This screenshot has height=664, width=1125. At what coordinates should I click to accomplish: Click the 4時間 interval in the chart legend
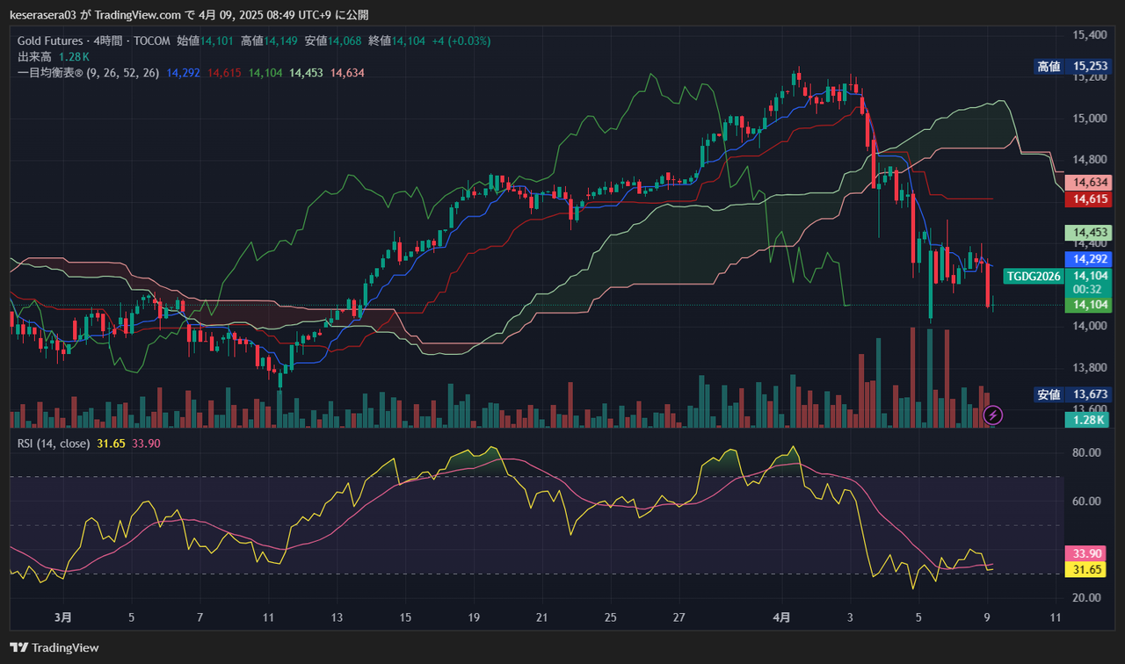tap(109, 41)
